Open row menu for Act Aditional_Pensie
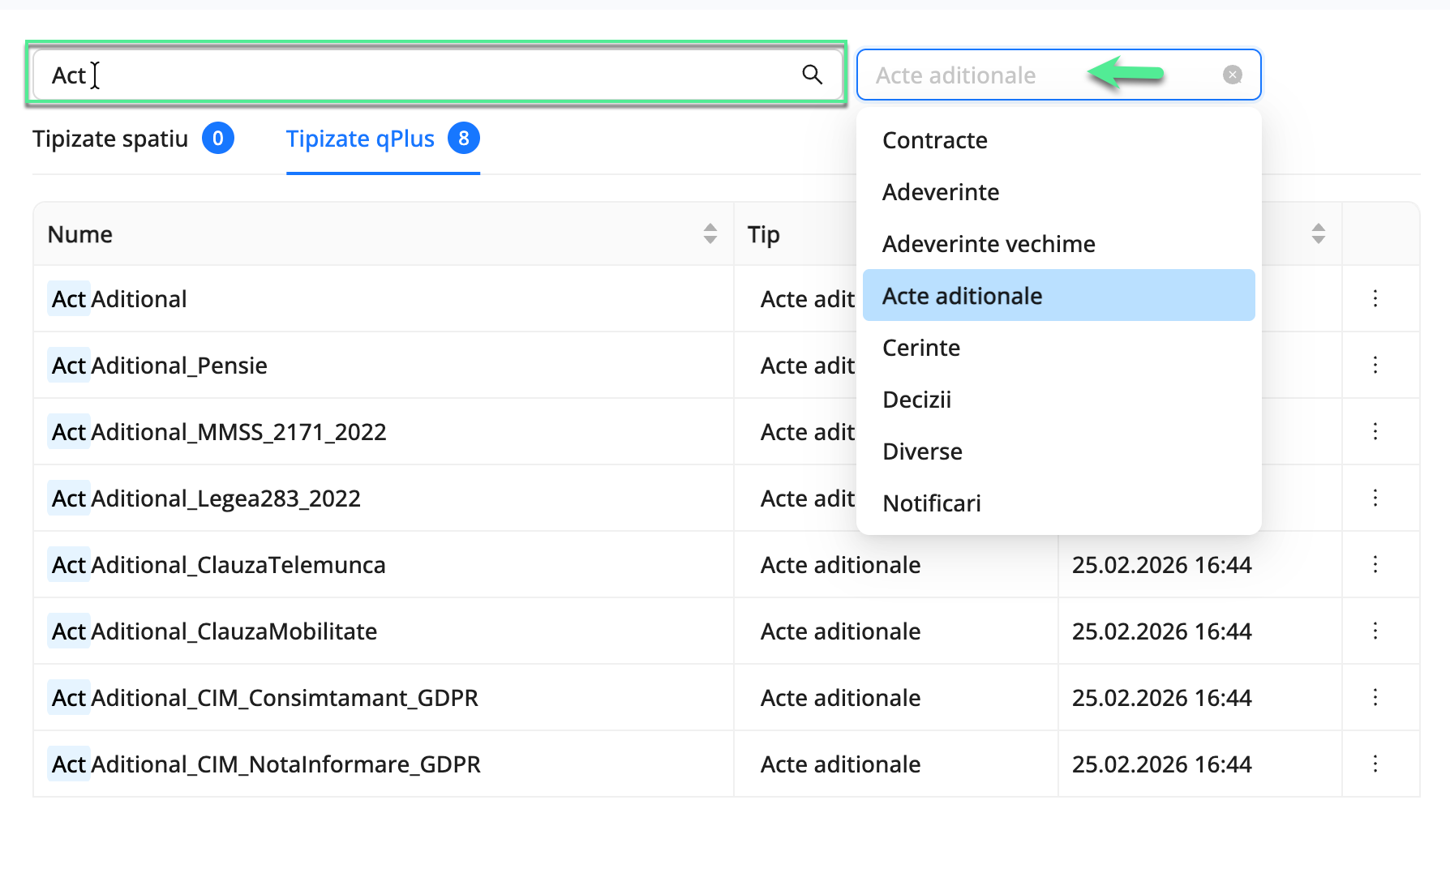This screenshot has height=890, width=1450. tap(1375, 365)
